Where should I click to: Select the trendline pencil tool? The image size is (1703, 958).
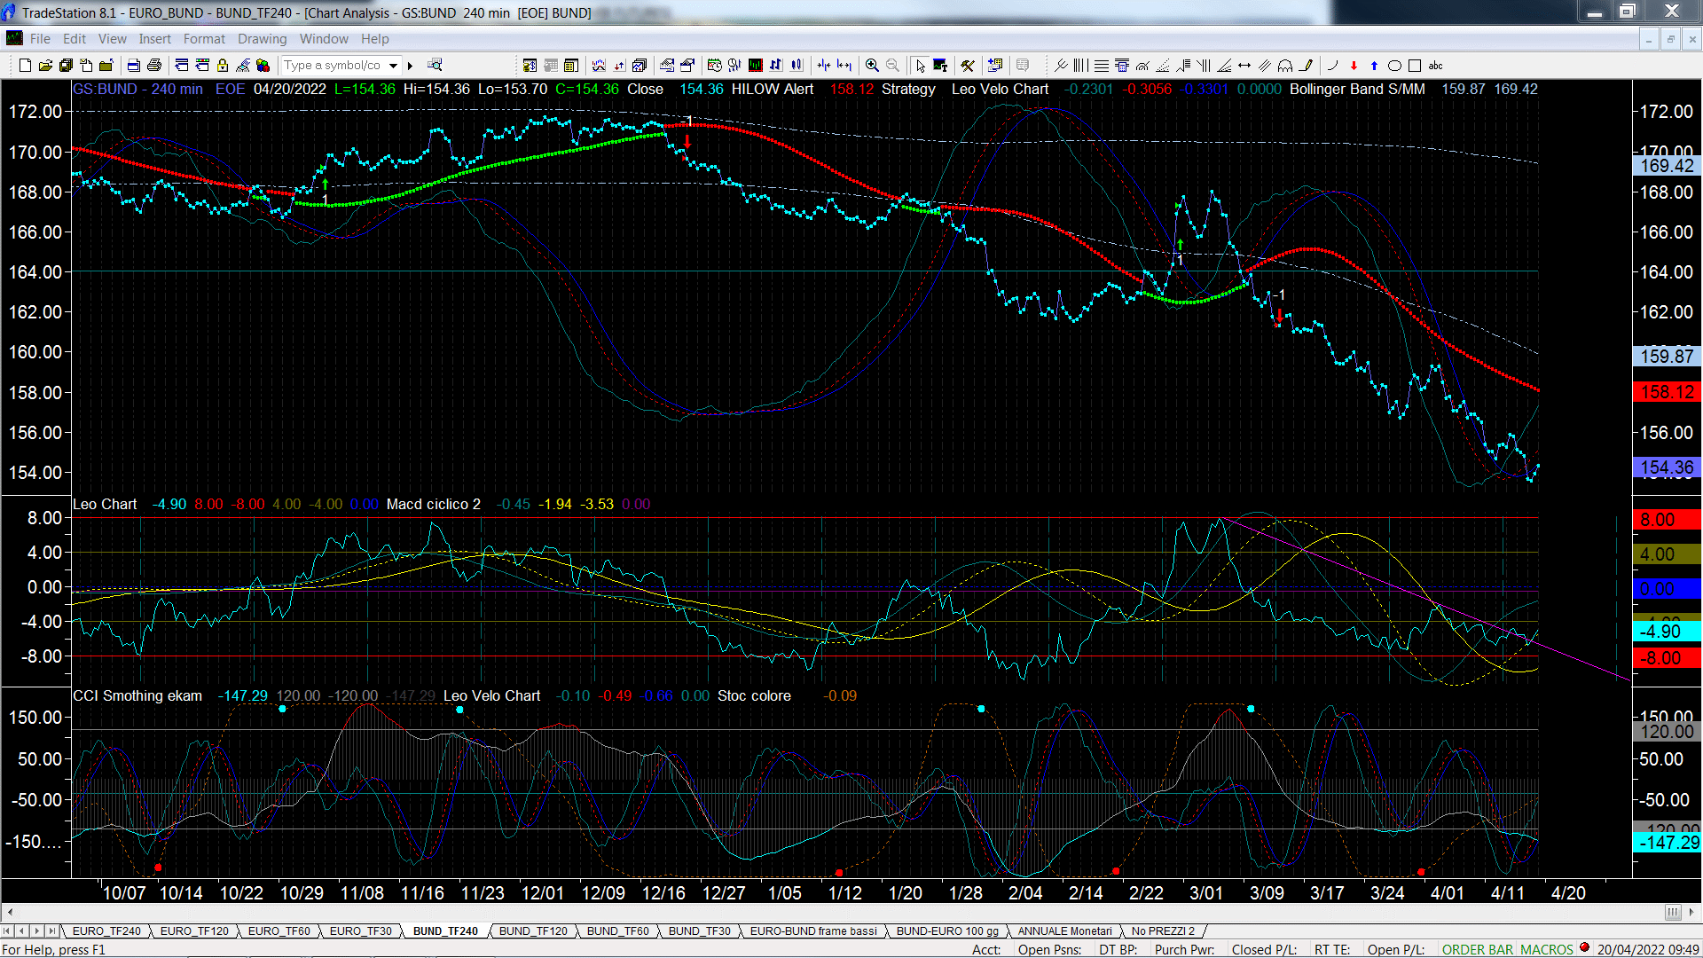point(1306,66)
